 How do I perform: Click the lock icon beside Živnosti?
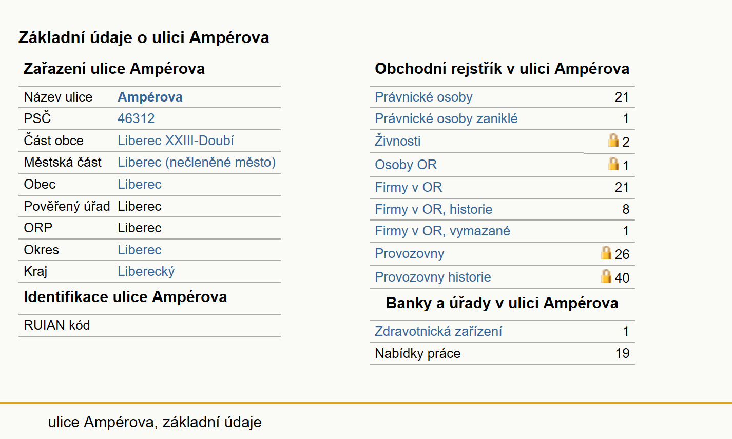[x=613, y=140]
